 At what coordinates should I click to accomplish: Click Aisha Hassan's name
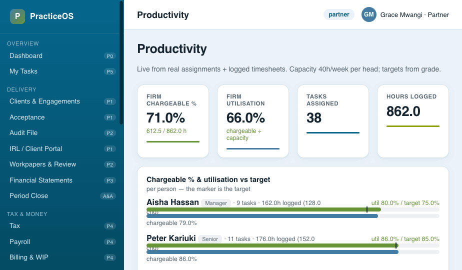pyautogui.click(x=172, y=202)
